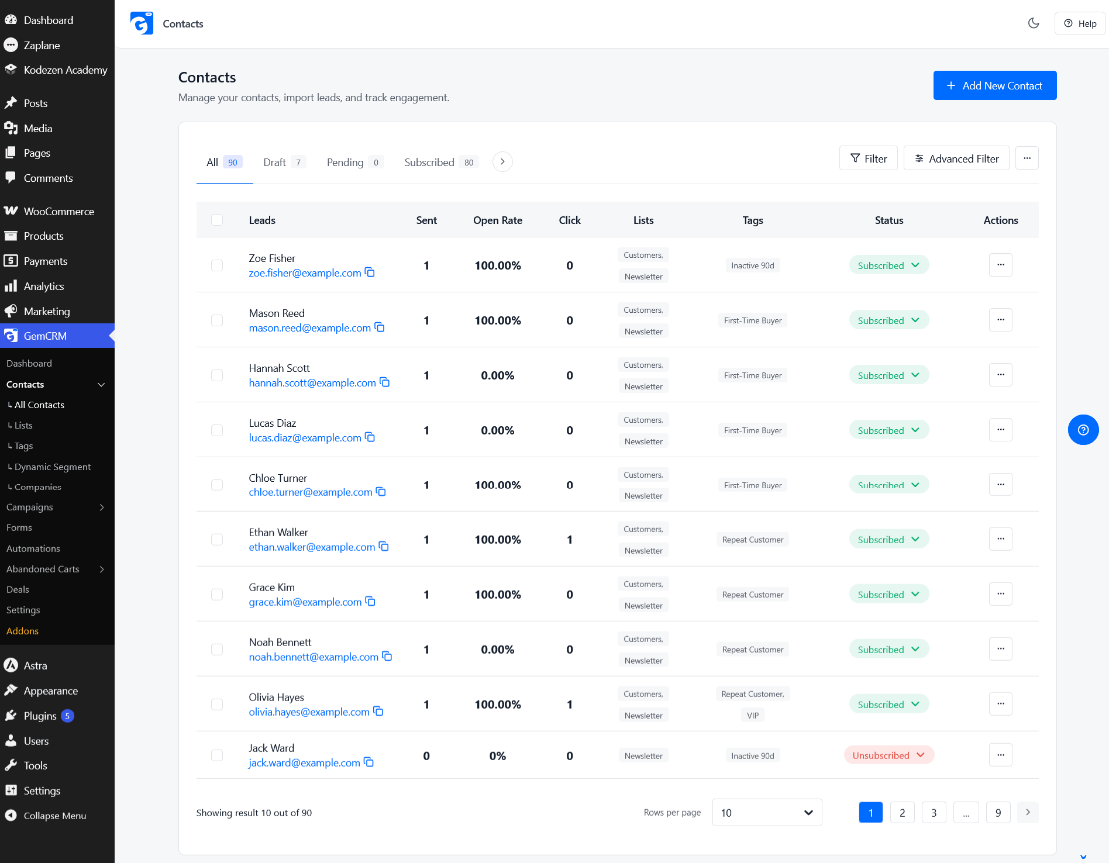Select all contacts with the header checkbox

pyautogui.click(x=217, y=220)
